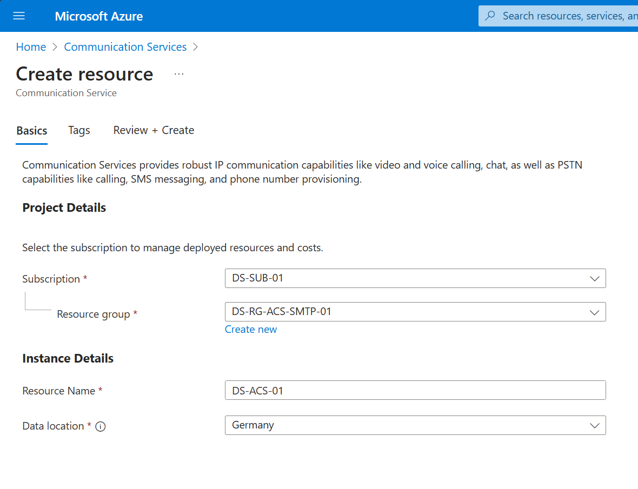
Task: Click the Resource group field label
Action: (93, 314)
